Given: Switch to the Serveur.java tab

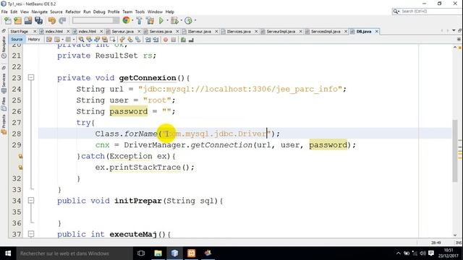Looking at the screenshot, I should tap(122, 31).
